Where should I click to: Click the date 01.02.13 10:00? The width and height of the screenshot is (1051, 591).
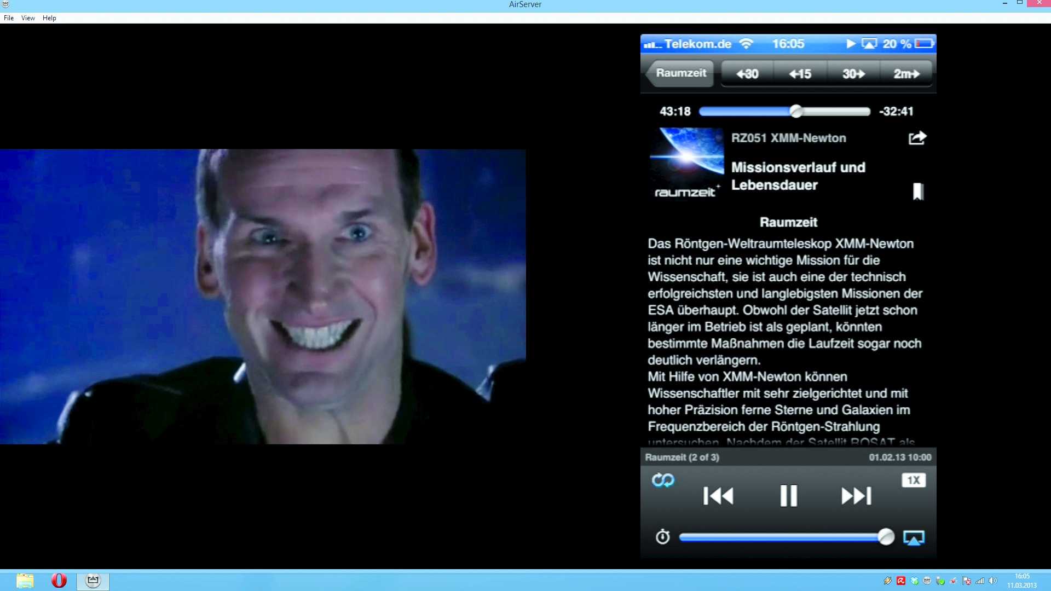tap(900, 457)
